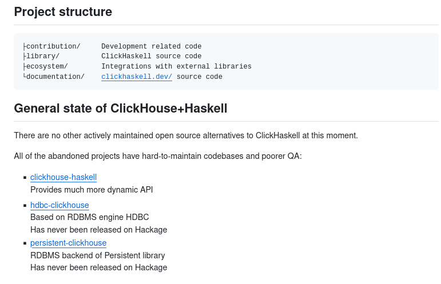
Task: Click "Provides much more dynamic API" text
Action: tap(92, 190)
